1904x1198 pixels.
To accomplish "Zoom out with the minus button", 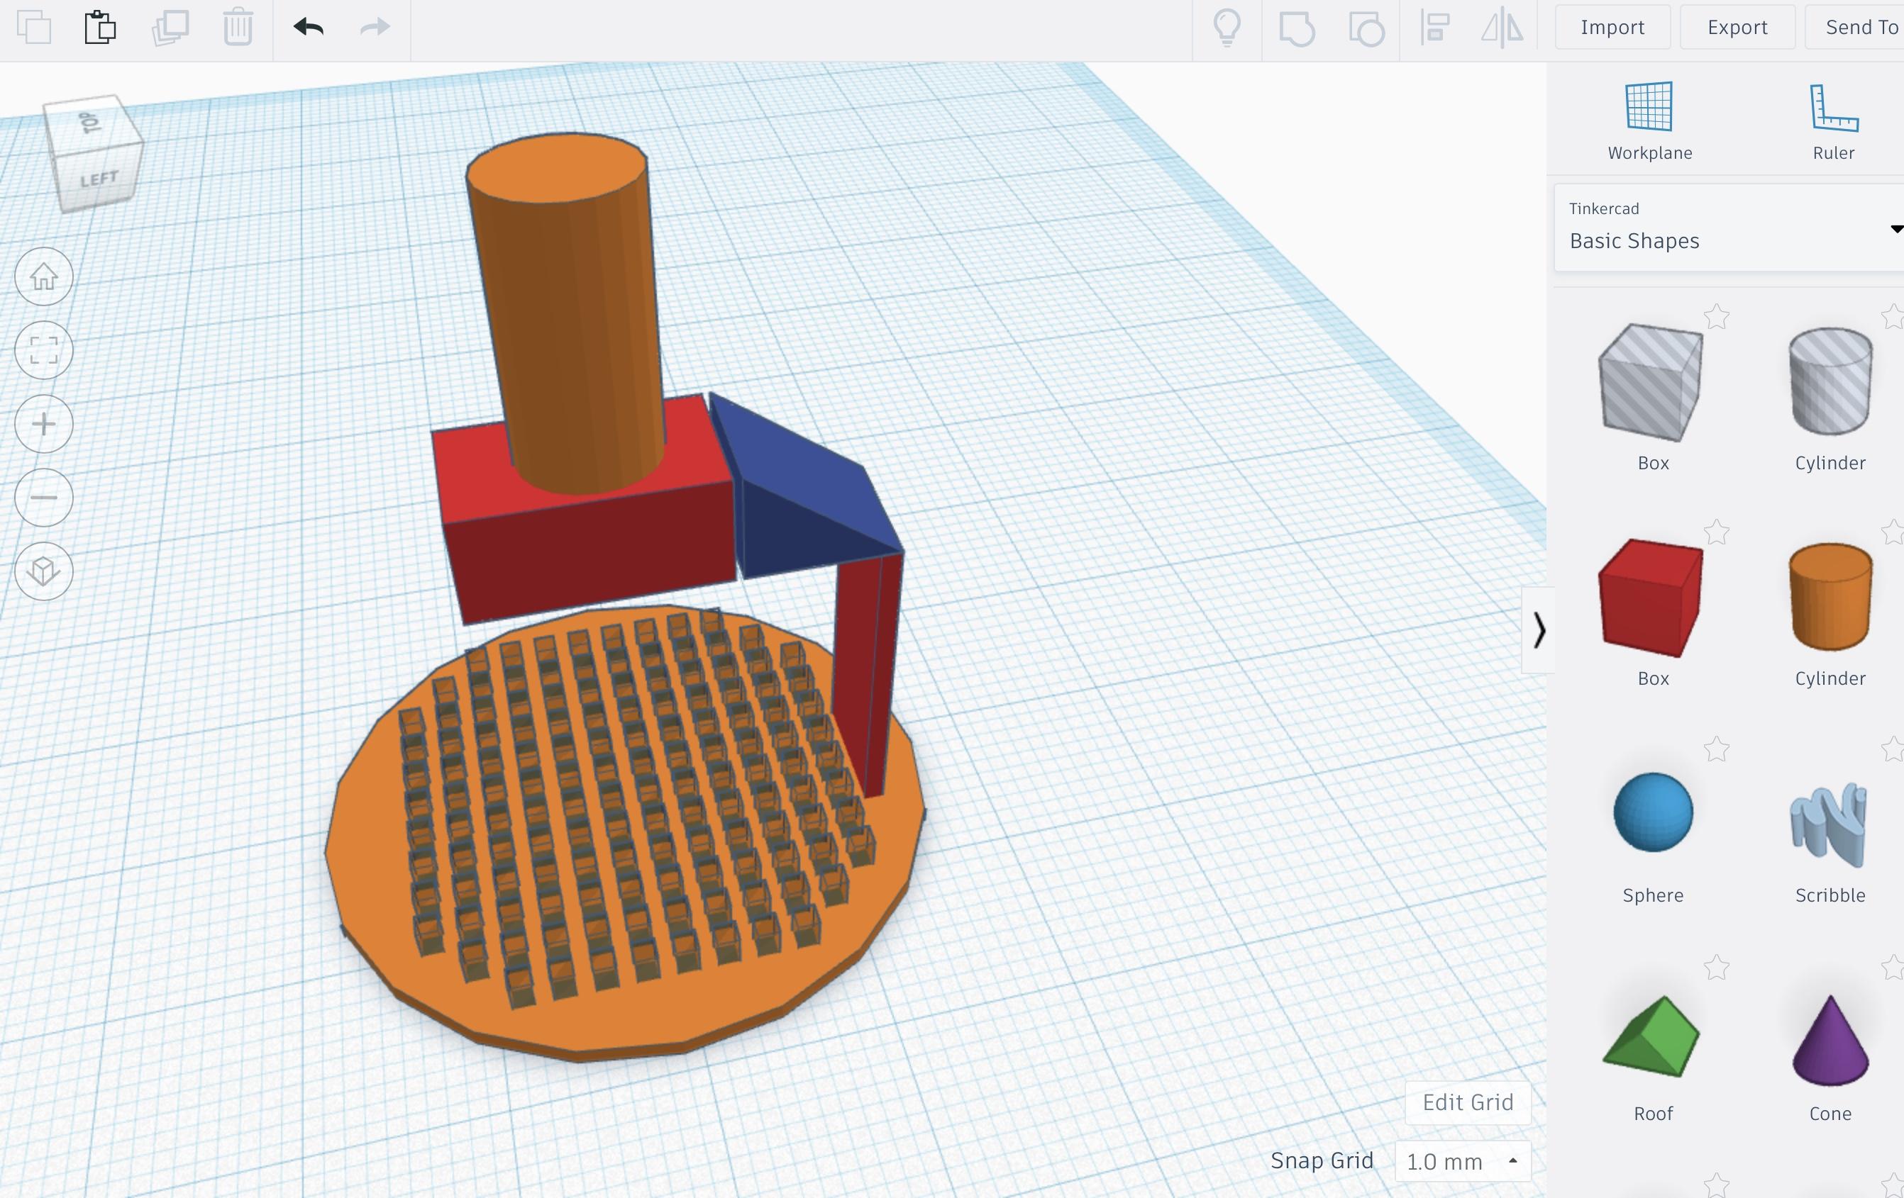I will tap(44, 498).
